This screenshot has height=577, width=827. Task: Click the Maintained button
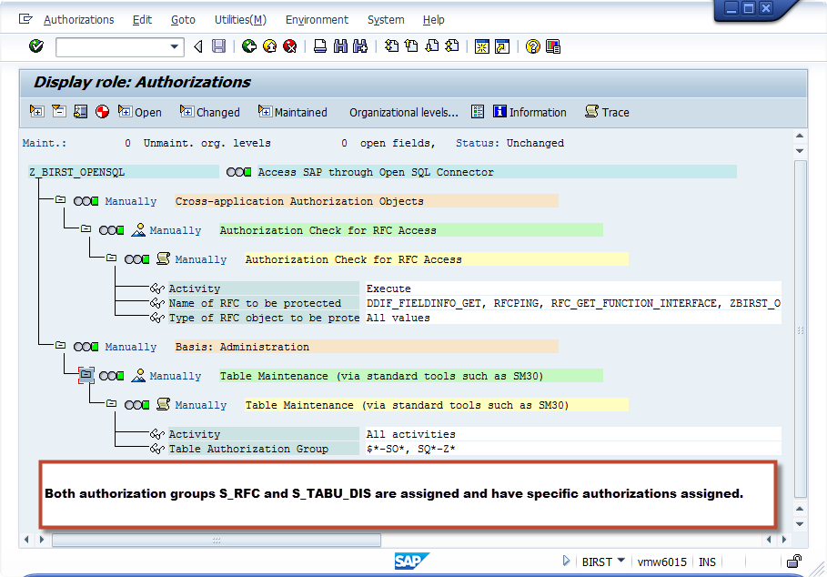point(293,112)
